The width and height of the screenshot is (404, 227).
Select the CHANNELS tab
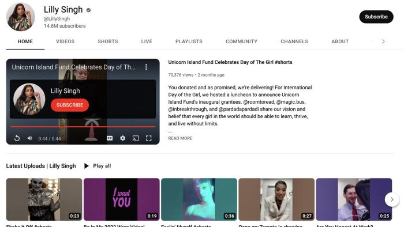point(294,41)
